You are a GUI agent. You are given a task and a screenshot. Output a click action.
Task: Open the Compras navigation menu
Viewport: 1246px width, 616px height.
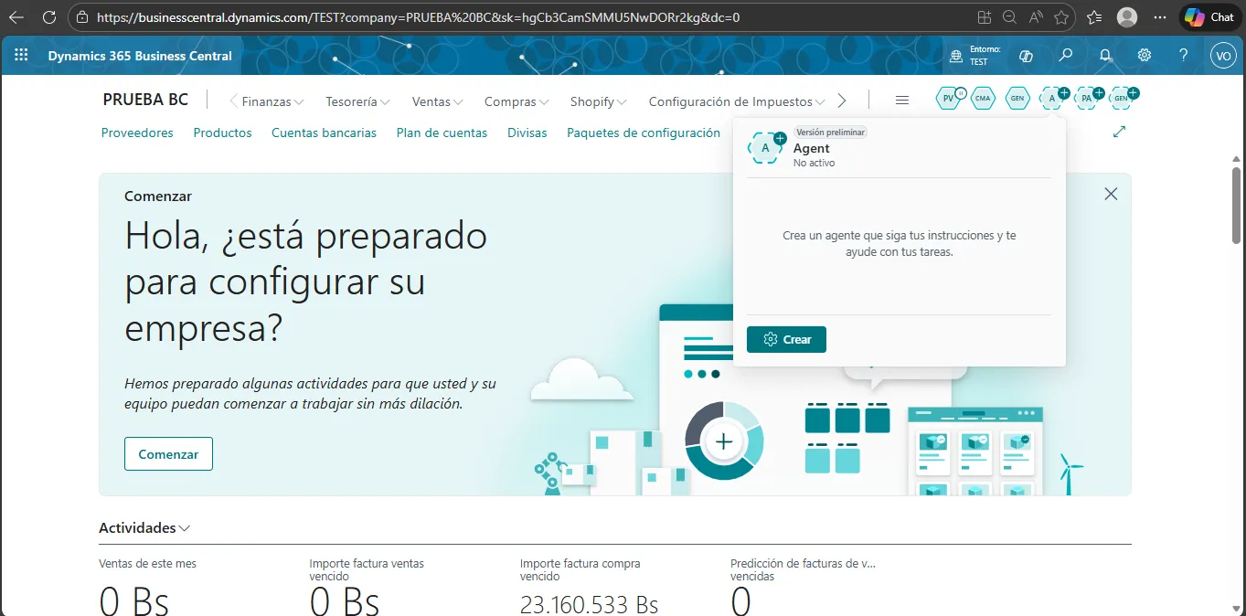click(517, 101)
